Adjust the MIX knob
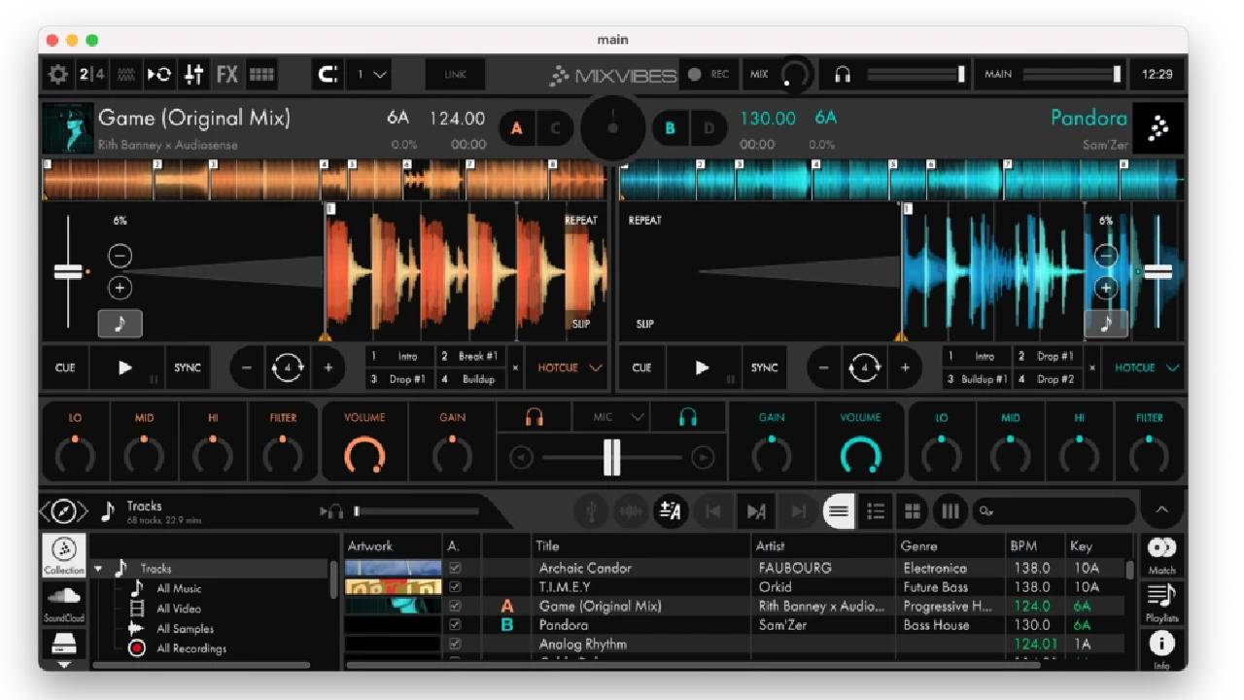 pyautogui.click(x=795, y=75)
